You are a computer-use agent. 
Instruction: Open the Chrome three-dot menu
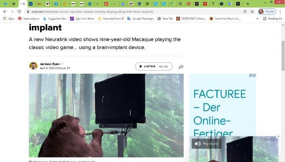coord(280,11)
